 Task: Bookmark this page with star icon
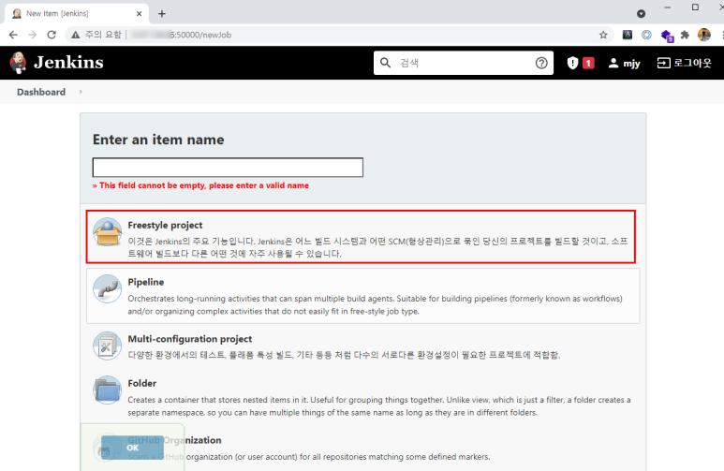603,35
